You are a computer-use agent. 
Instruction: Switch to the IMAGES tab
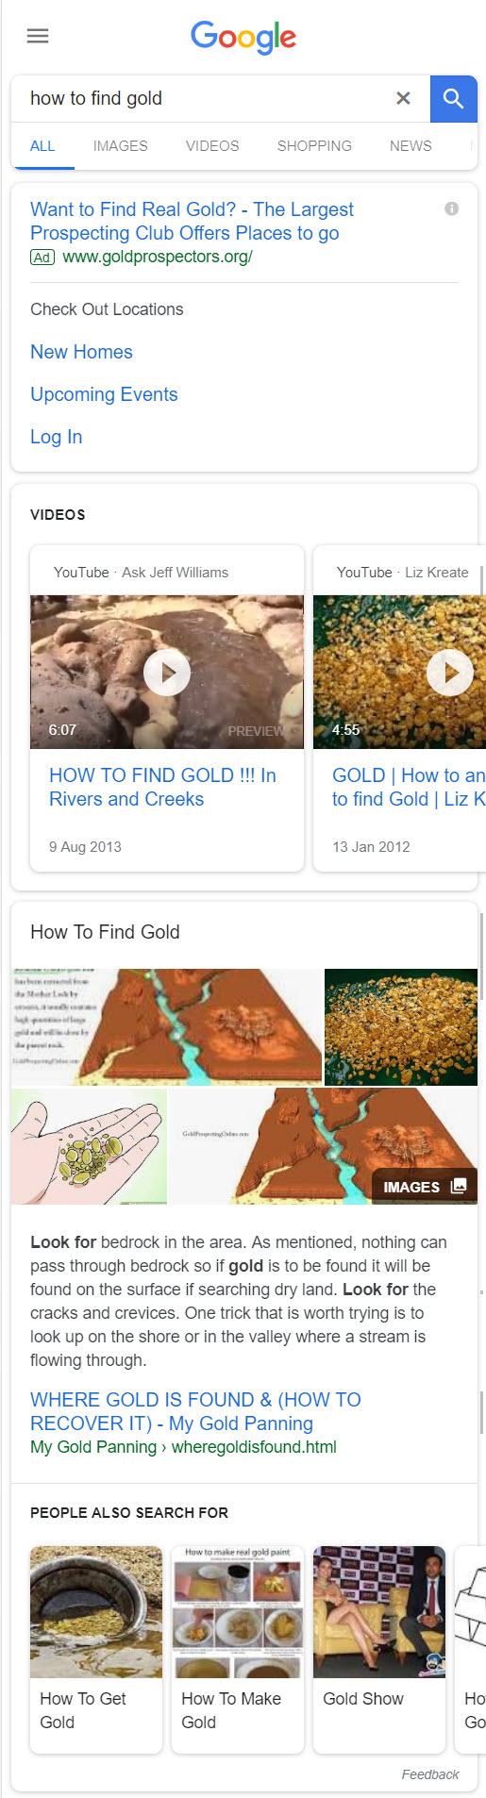click(121, 146)
